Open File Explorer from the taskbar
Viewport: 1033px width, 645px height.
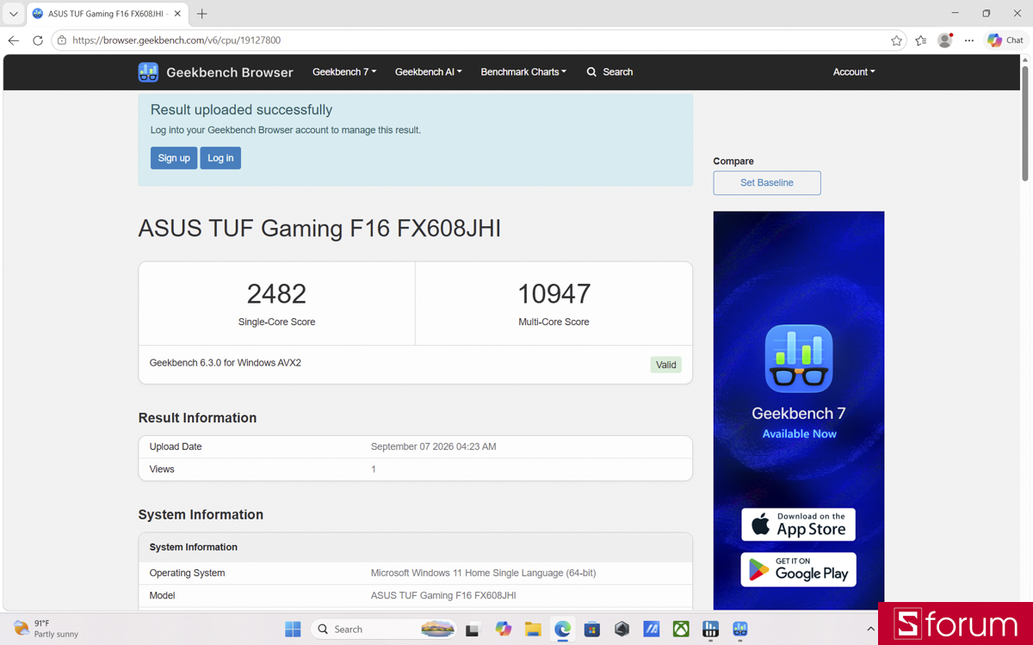(x=533, y=630)
